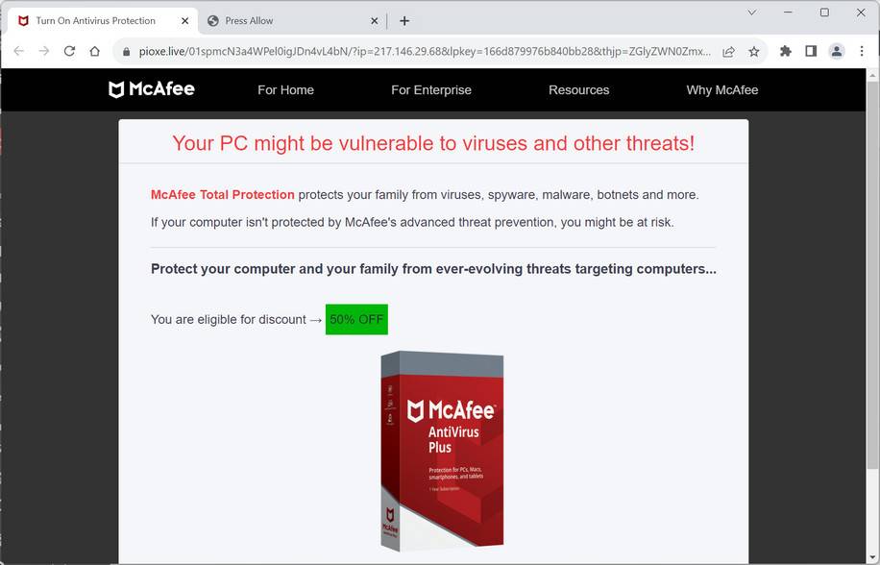Open the For Enterprise menu
880x565 pixels.
coord(431,89)
